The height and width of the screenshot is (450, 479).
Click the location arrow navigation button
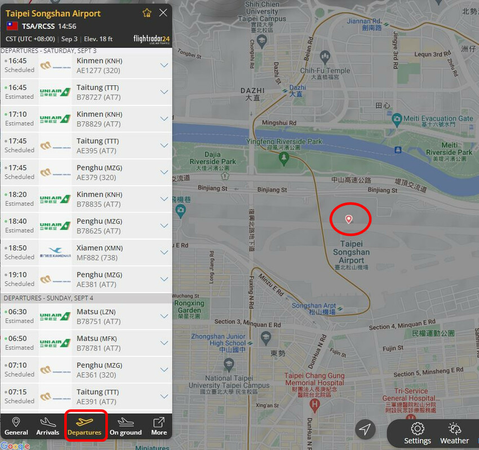365,430
